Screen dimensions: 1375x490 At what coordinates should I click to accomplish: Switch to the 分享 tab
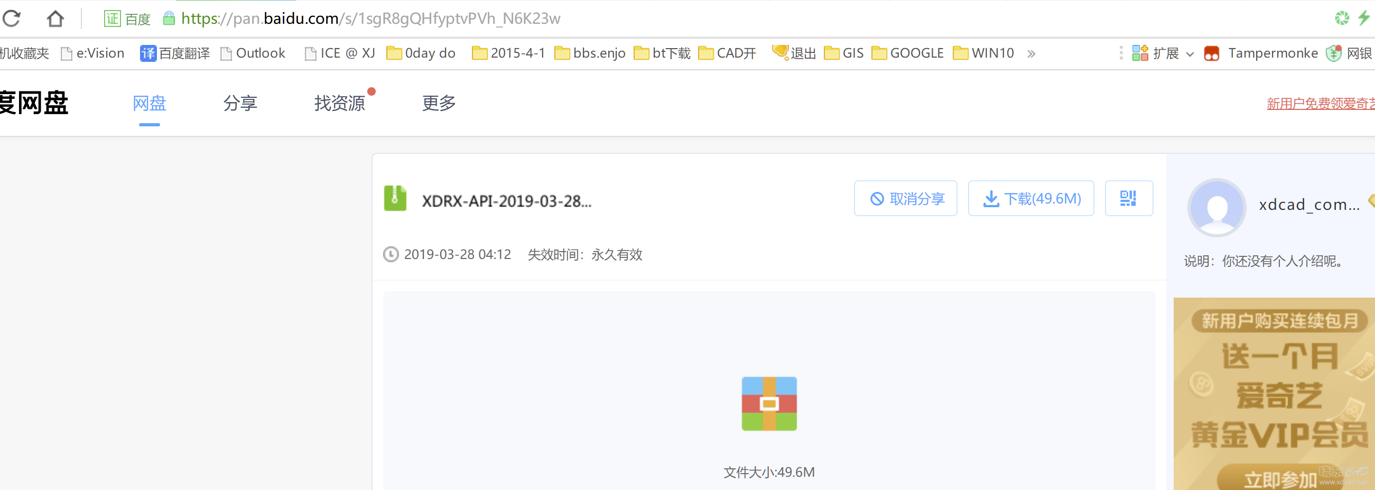(x=240, y=103)
